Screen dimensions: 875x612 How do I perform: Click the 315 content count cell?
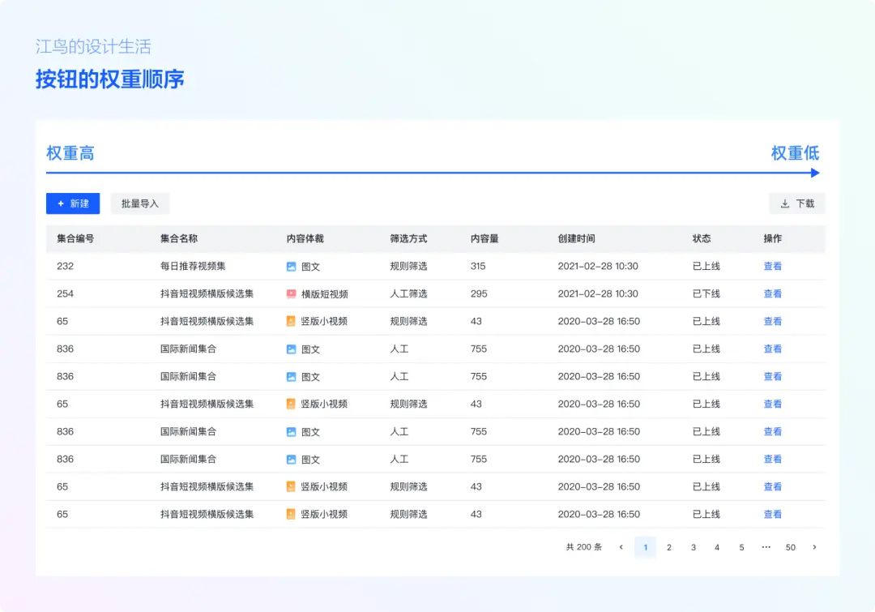click(x=478, y=267)
